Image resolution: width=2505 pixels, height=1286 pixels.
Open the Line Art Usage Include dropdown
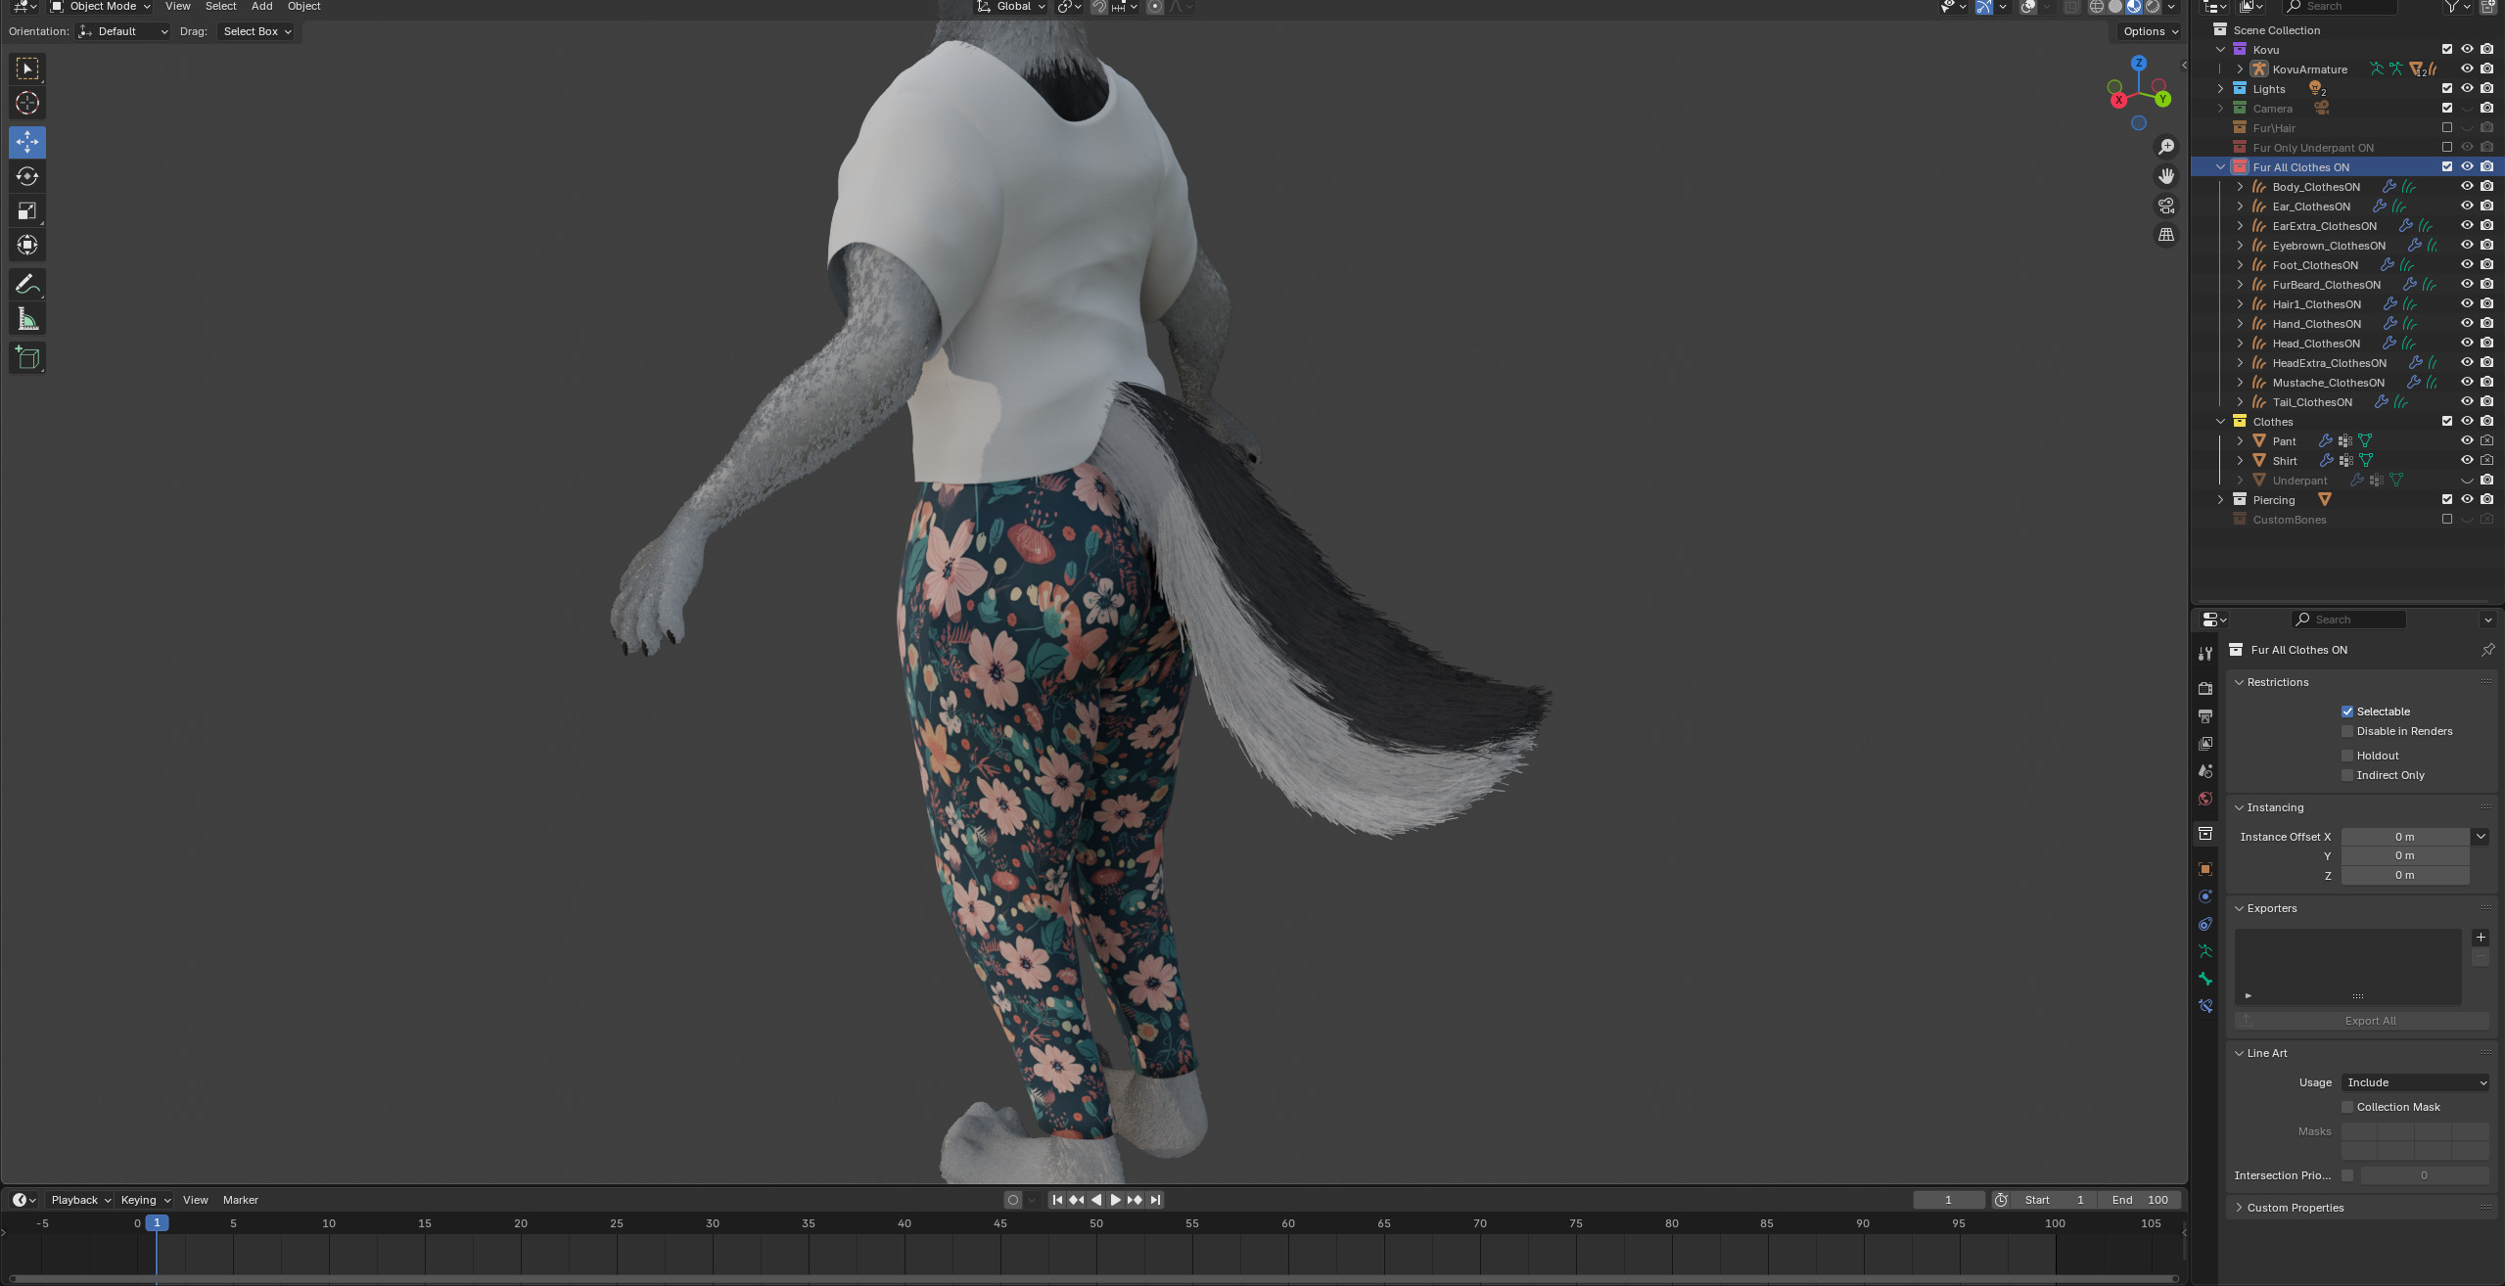pos(2415,1082)
